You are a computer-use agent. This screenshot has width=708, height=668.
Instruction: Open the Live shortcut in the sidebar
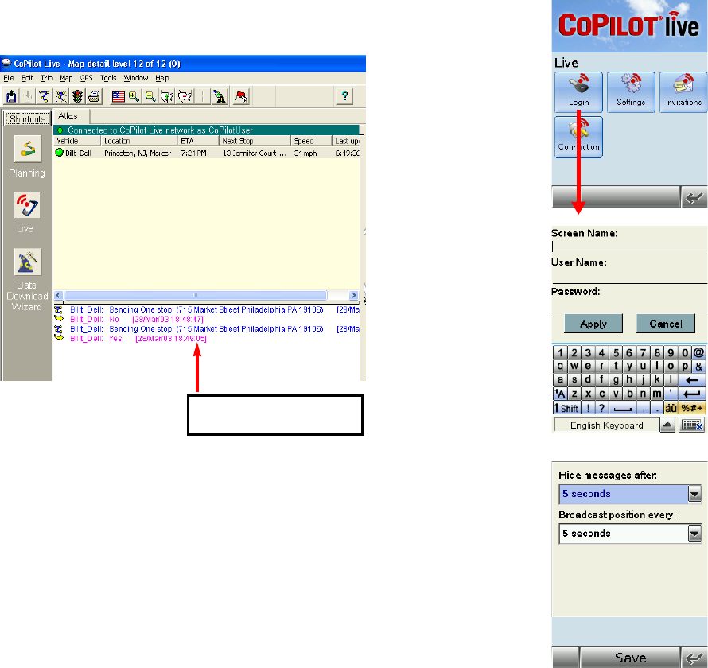coord(28,205)
